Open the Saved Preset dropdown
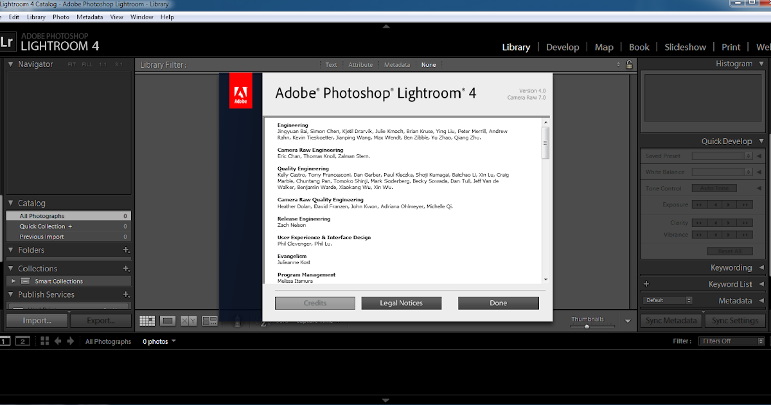The image size is (771, 405). pos(722,156)
